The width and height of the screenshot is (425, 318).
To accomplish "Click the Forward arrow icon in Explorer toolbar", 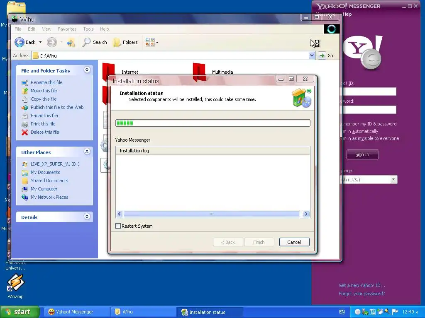I will point(51,42).
